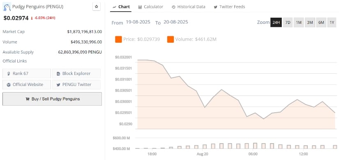Switch to the Historical Data tab
The width and height of the screenshot is (339, 160).
(x=189, y=7)
